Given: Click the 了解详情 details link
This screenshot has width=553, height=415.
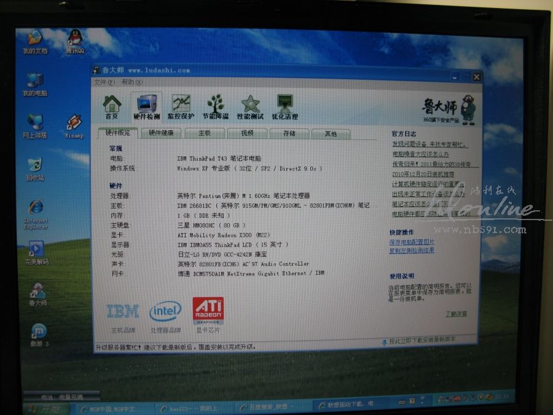Looking at the screenshot, I should (x=456, y=314).
